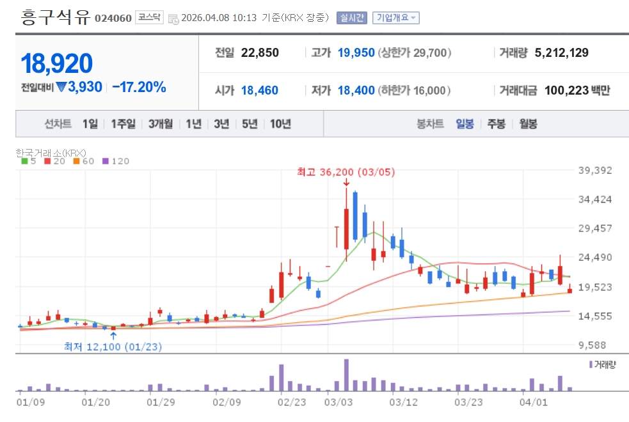This screenshot has height=422, width=629.
Task: Open the 월봉 monthly candle chart
Action: [528, 124]
